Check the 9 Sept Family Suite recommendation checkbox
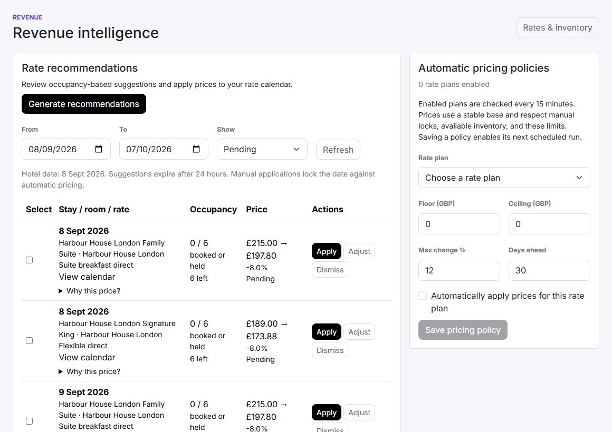This screenshot has height=432, width=612. tap(29, 421)
